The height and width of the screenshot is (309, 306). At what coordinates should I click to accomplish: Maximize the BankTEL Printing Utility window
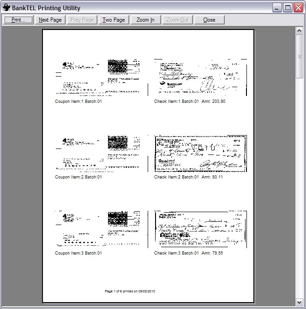click(x=287, y=8)
